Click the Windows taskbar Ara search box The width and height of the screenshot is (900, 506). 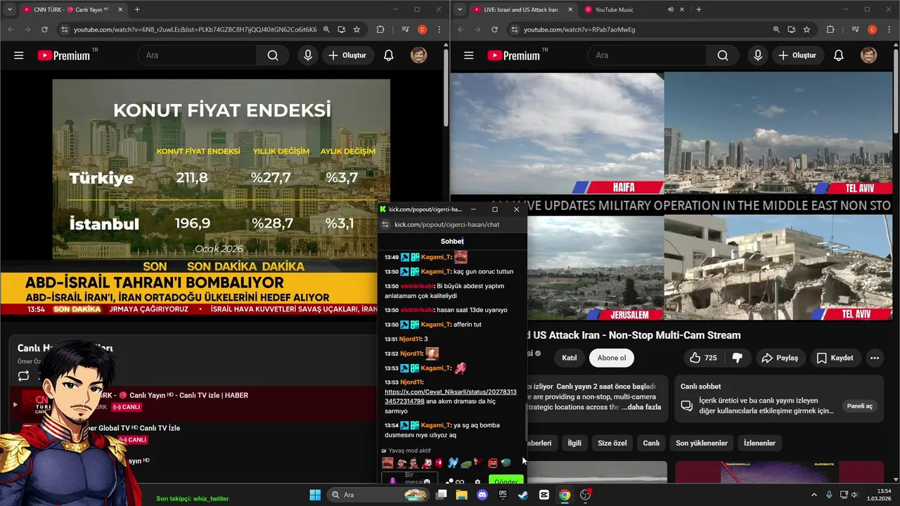[380, 495]
